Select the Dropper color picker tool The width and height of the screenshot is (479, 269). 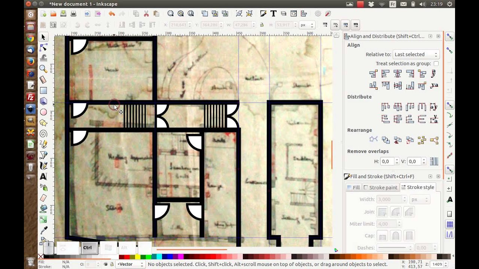[43, 230]
